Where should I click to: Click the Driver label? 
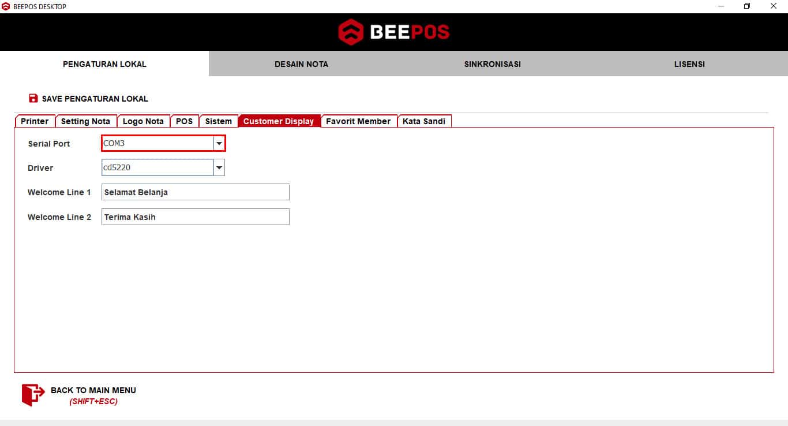[x=40, y=168]
